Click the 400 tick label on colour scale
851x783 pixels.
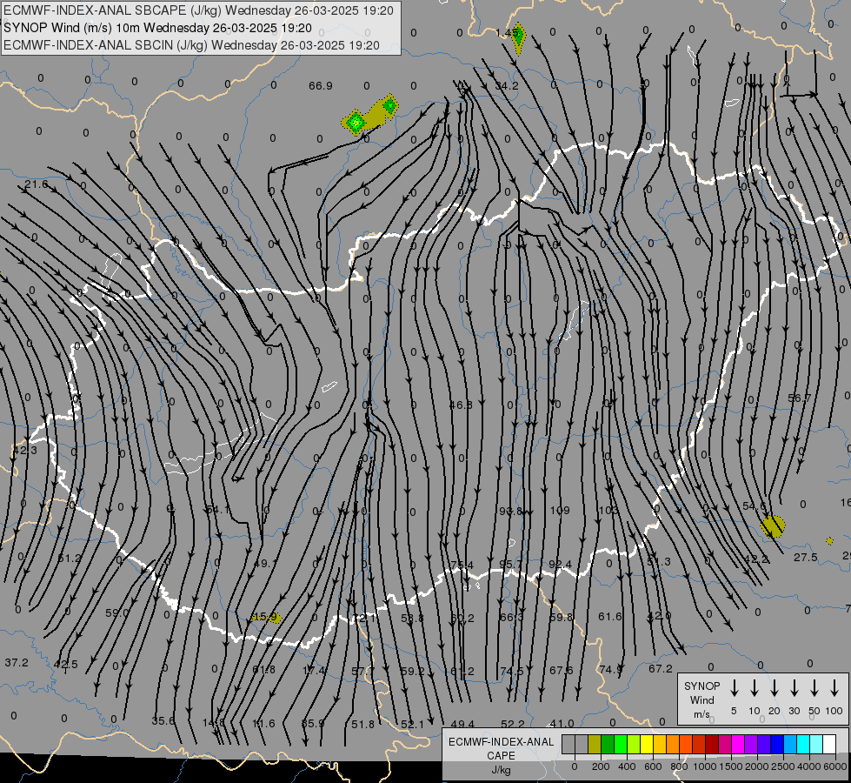(x=627, y=766)
